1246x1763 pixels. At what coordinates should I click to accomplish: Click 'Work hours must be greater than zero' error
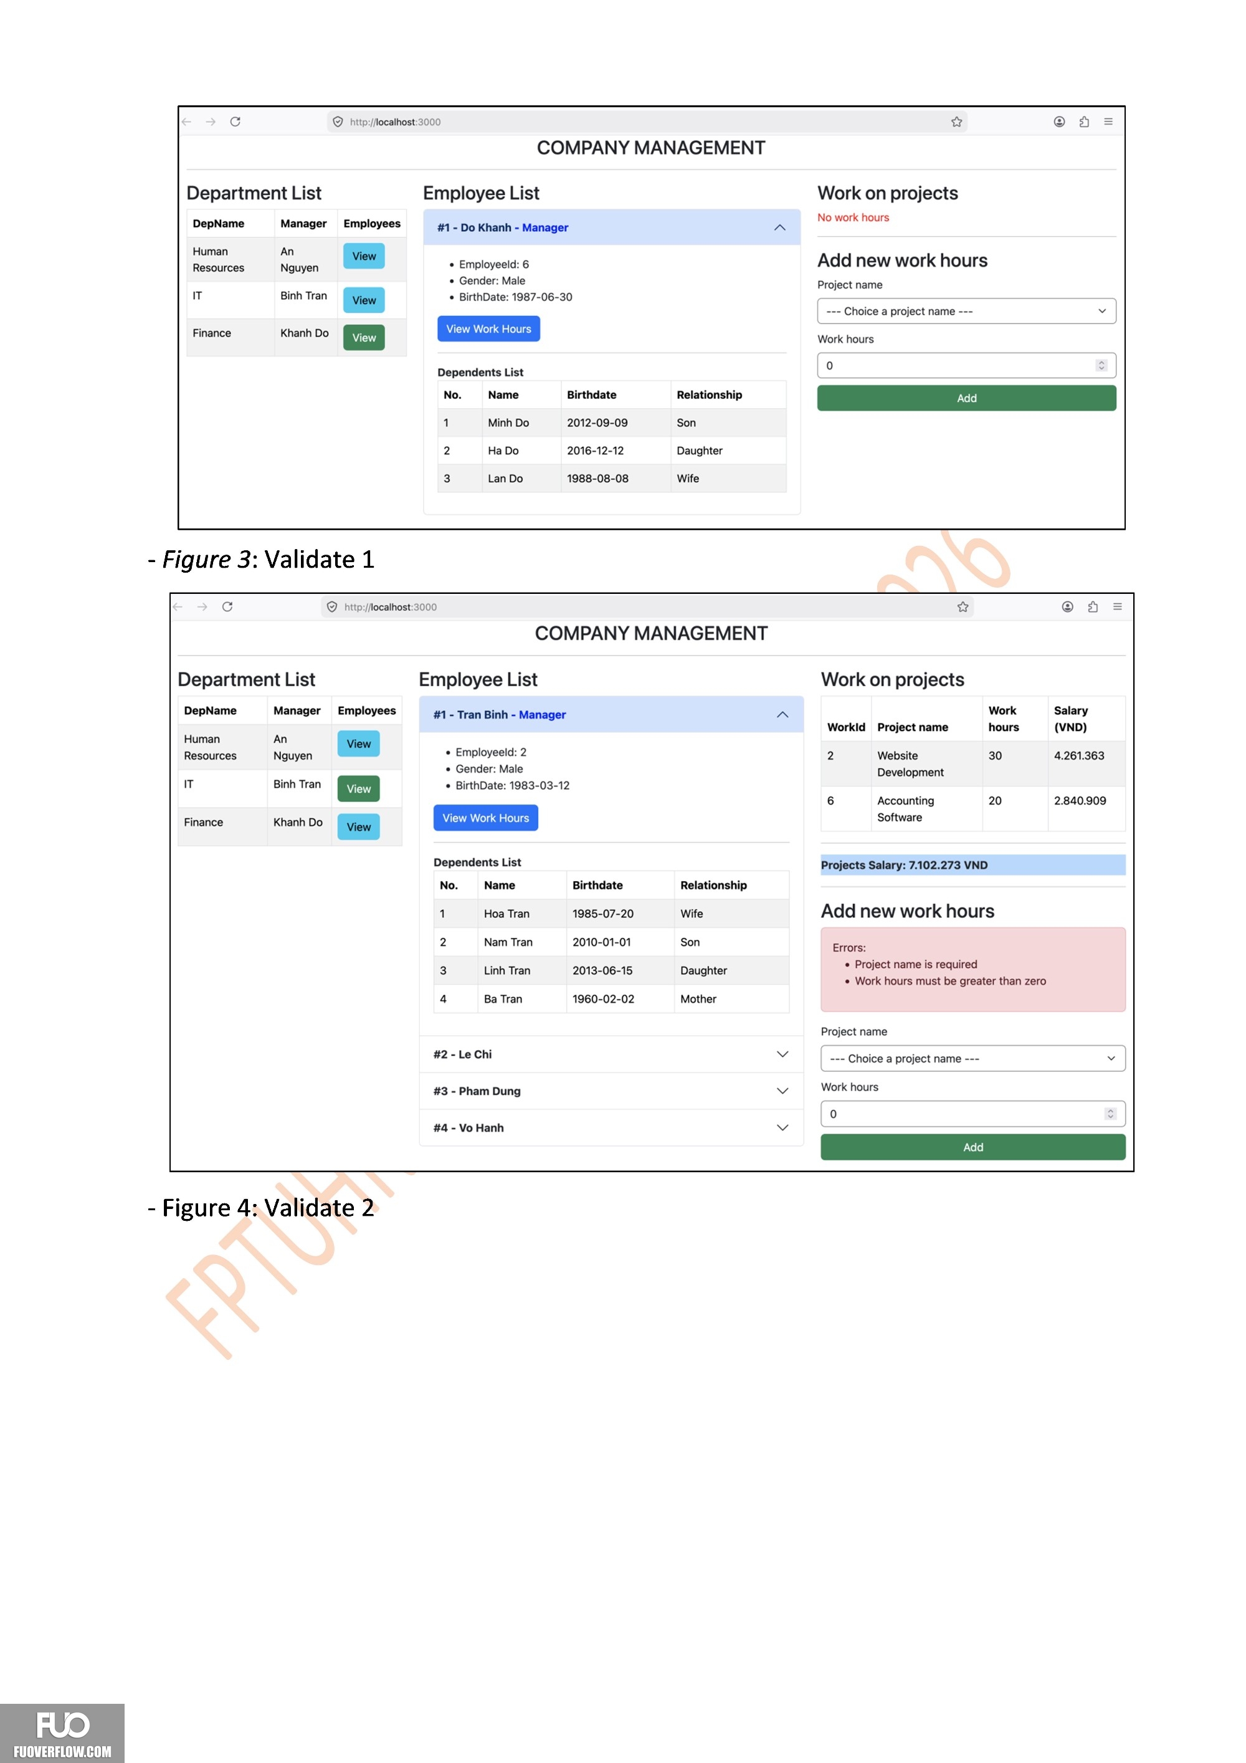951,982
